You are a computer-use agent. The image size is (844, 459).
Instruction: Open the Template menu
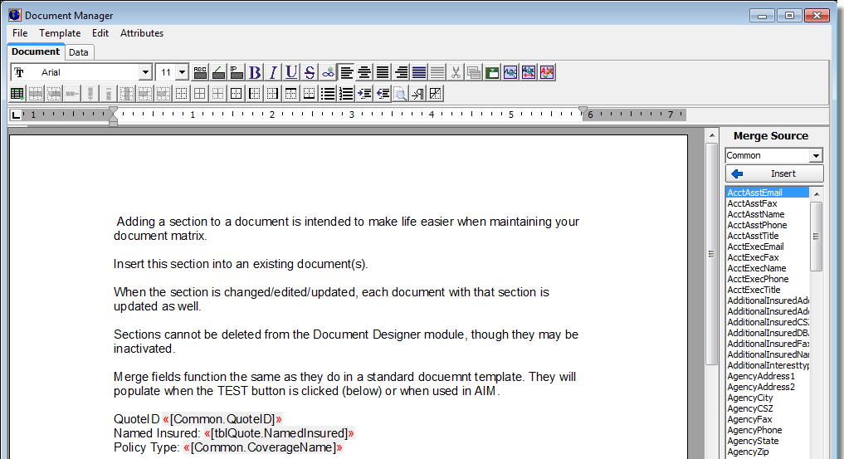[x=60, y=33]
